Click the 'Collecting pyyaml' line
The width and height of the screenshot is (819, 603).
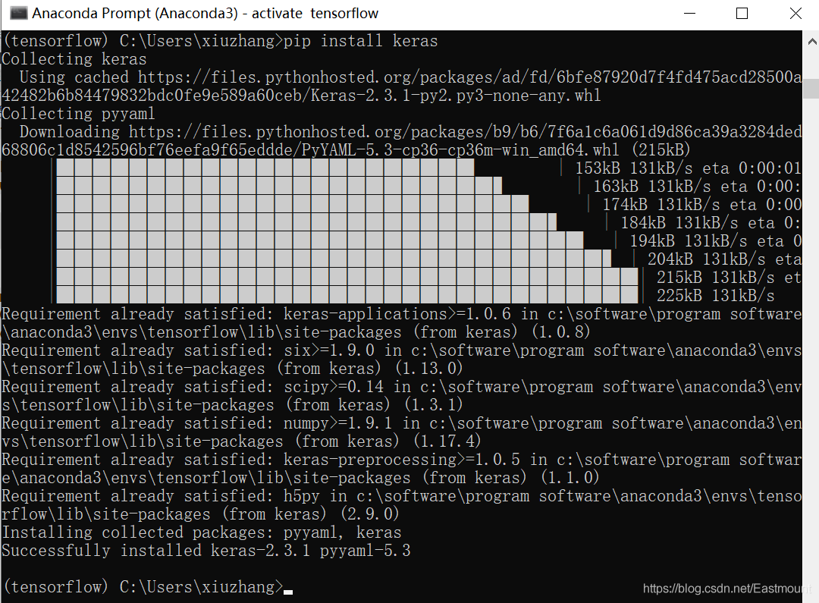point(78,113)
